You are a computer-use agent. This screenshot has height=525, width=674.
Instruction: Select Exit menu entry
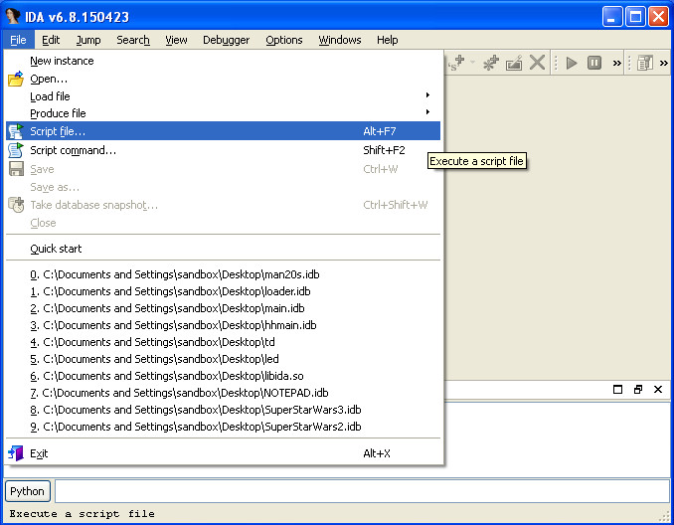(223, 453)
